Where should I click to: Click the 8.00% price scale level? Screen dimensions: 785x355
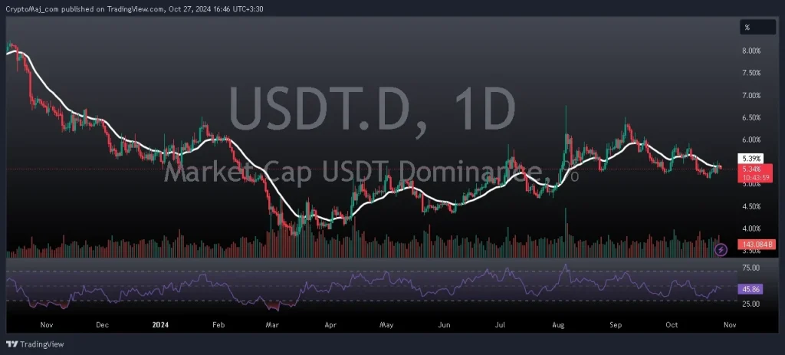751,51
